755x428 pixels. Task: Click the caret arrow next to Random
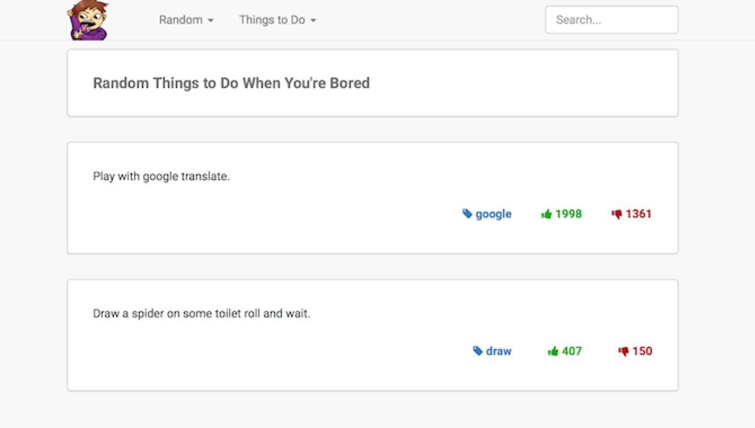[211, 21]
